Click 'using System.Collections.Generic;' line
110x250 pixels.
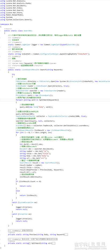[x=16, y=19]
